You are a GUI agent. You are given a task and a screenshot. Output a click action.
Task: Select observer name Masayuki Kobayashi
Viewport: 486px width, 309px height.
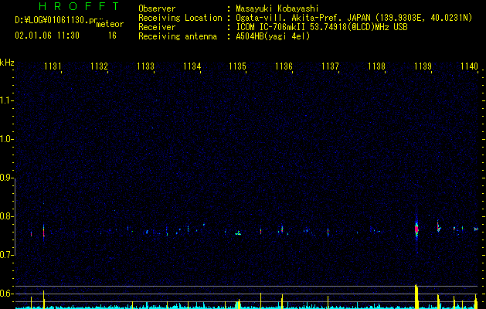[x=277, y=8]
